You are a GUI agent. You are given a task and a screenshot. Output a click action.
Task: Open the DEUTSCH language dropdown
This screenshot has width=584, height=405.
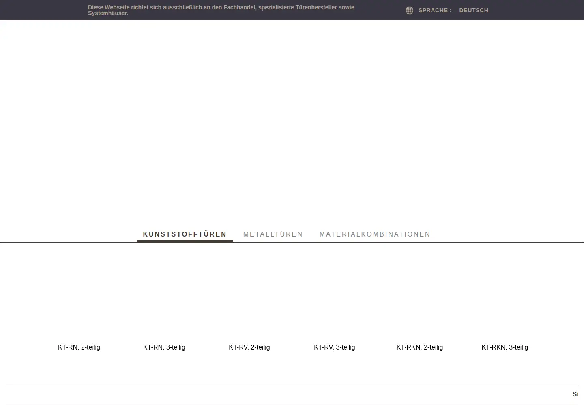(474, 10)
